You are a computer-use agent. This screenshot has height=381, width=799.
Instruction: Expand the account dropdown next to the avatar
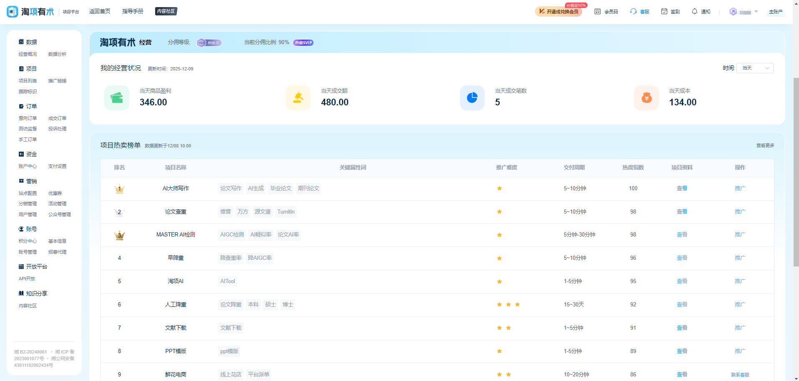click(x=756, y=12)
